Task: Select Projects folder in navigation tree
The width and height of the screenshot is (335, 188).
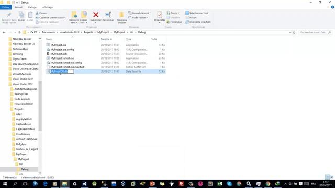Action: click(x=19, y=109)
